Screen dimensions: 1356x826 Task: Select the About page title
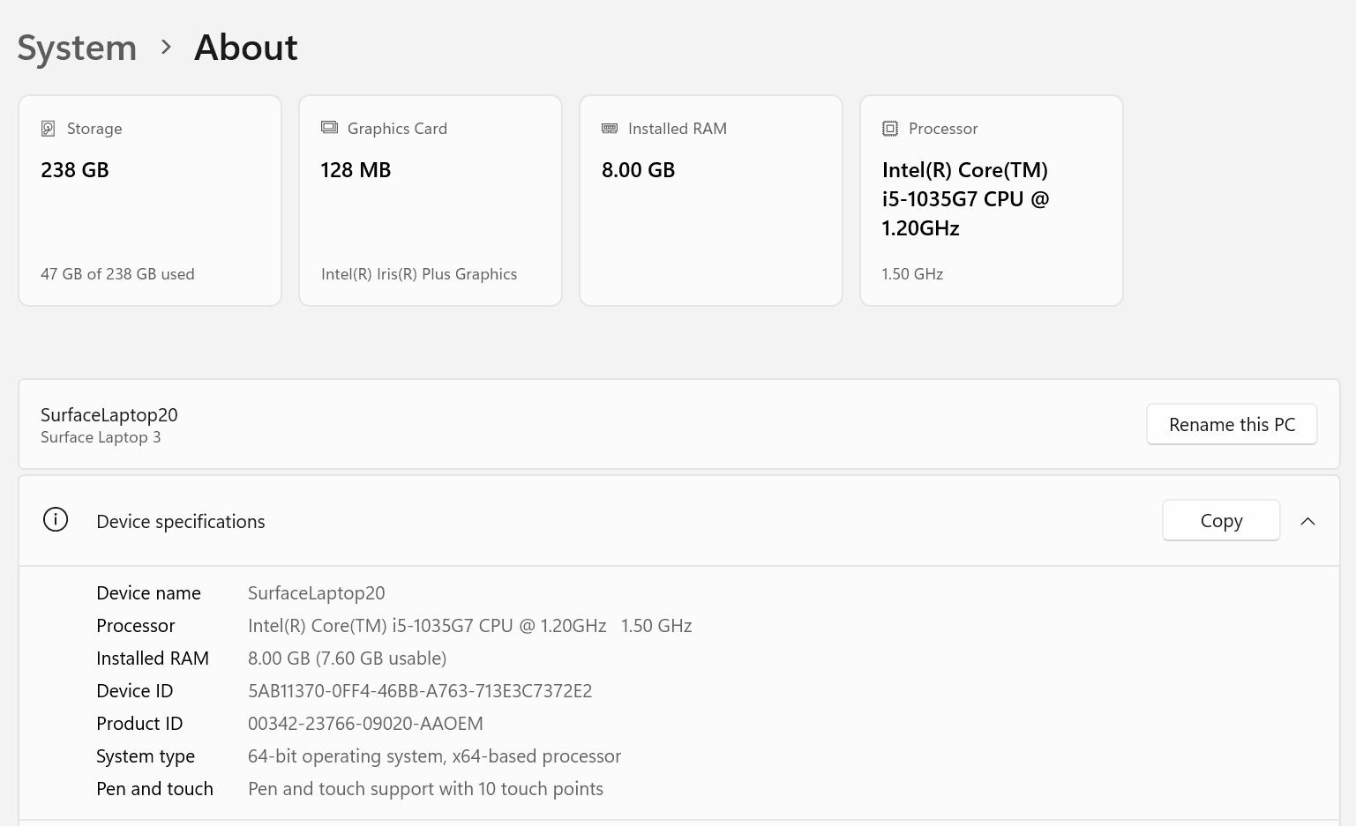[246, 48]
